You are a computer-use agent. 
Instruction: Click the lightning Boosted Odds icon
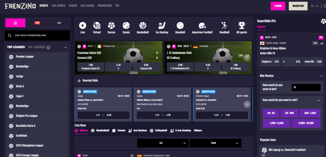pyautogui.click(x=79, y=81)
